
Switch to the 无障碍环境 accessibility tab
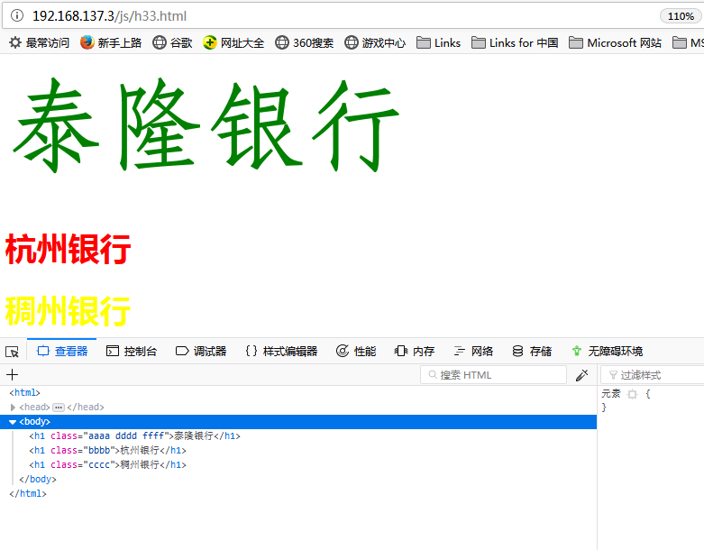[607, 351]
